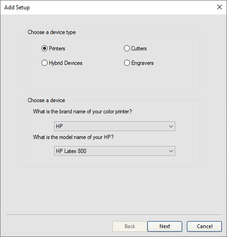Cancel the Add Setup dialog

204,226
